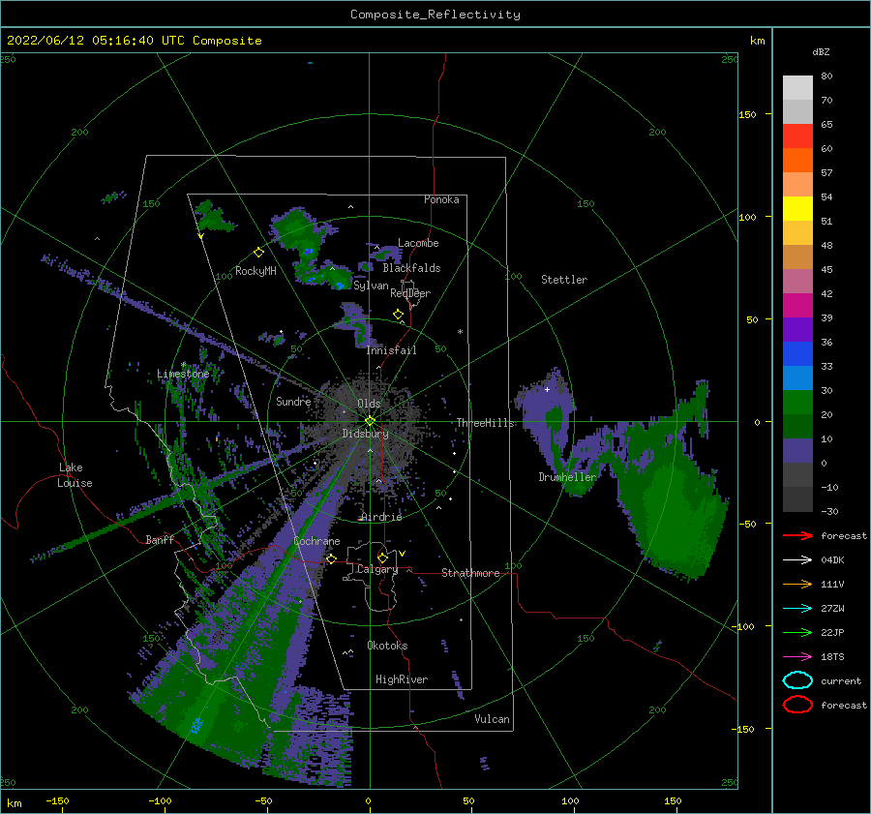Click the cyan current ellipse icon
The image size is (871, 814).
(x=797, y=680)
